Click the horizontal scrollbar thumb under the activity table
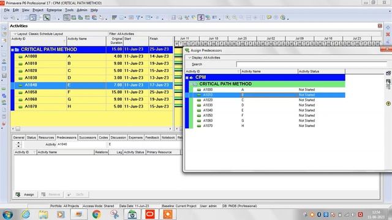This screenshot has width=392, height=220. (18, 129)
